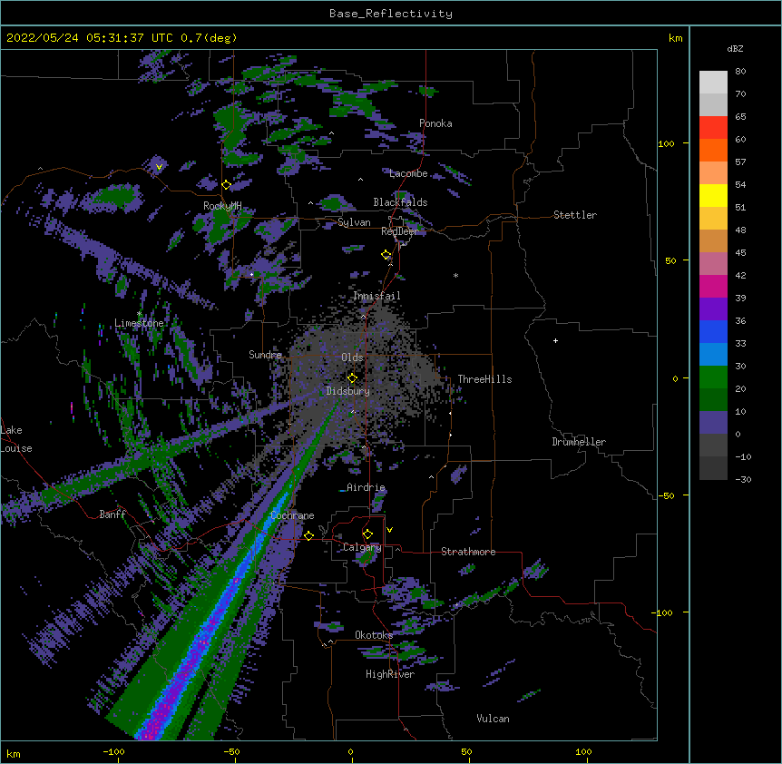The image size is (782, 764).
Task: Click the 50 tick on the horizontal axis
Action: (467, 751)
